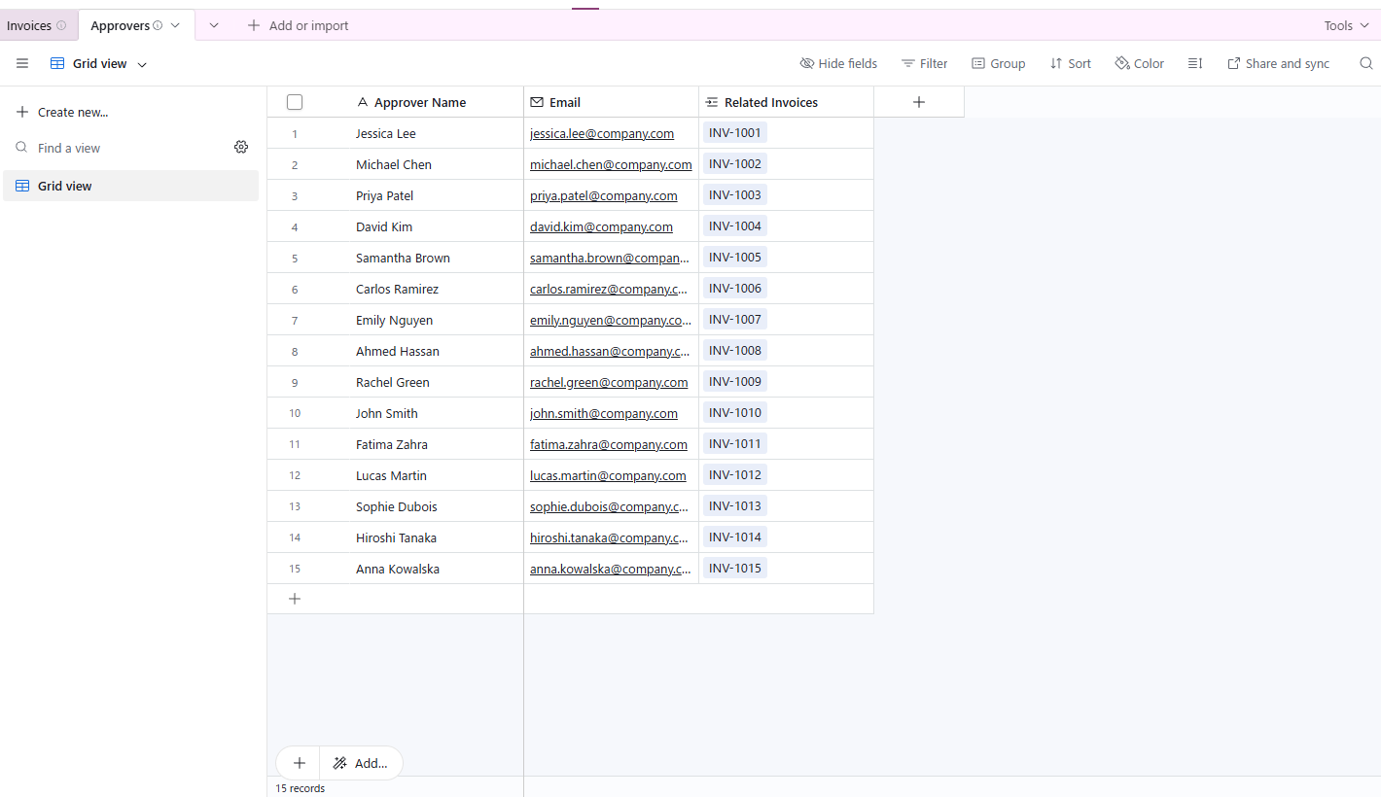The width and height of the screenshot is (1381, 797).
Task: Click the Add... wand button
Action: pos(360,763)
